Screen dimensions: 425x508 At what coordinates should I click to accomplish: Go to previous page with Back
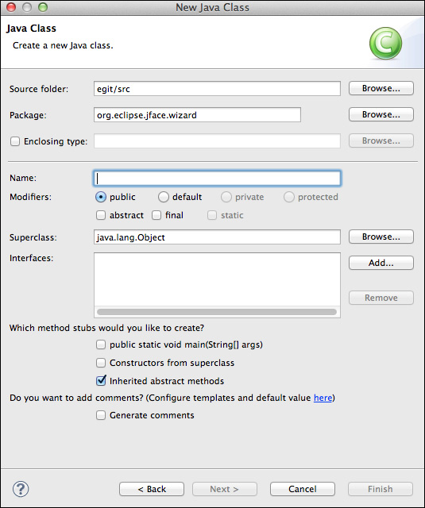point(152,489)
